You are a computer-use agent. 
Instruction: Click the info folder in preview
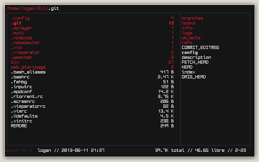(x=187, y=28)
